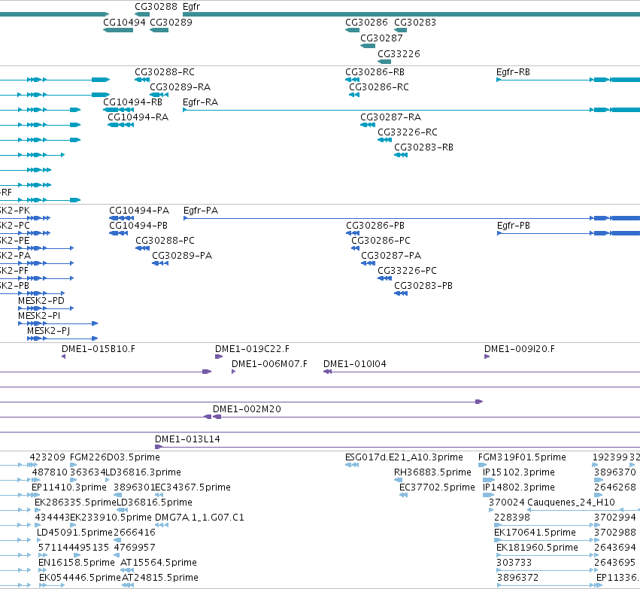Viewport: 640px width, 589px height.
Task: Select the EK181960.5prime EST label
Action: [x=537, y=548]
